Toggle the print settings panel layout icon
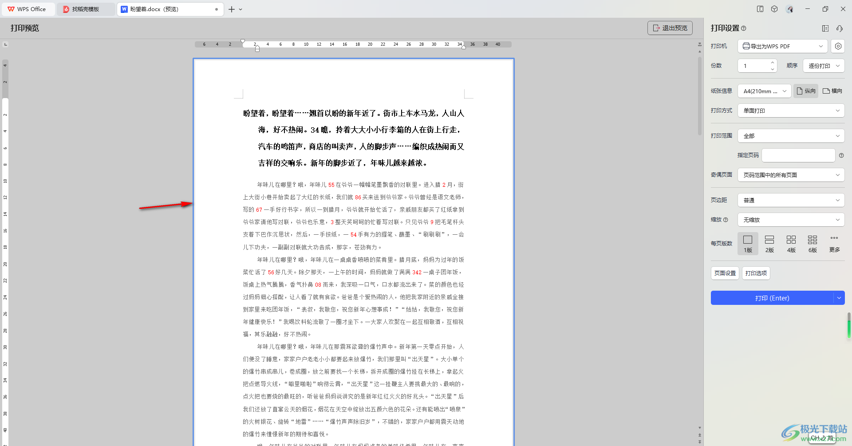The height and width of the screenshot is (446, 852). [x=825, y=28]
